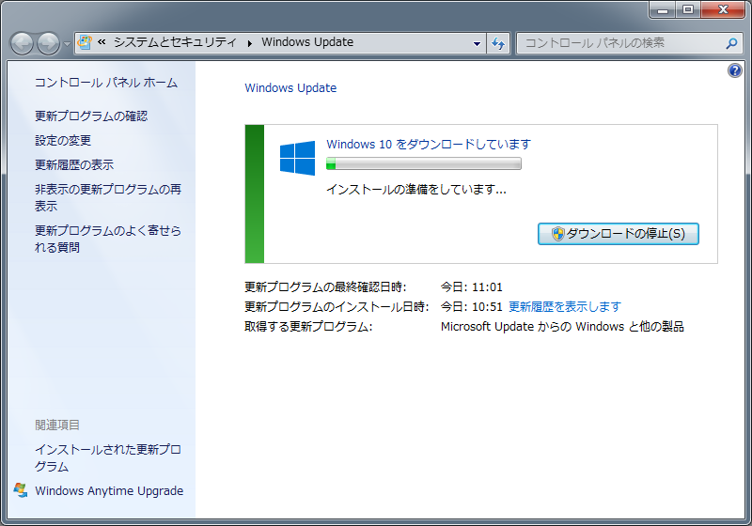Click the Windows Anytime Upgrade icon
The height and width of the screenshot is (526, 752).
tap(21, 490)
